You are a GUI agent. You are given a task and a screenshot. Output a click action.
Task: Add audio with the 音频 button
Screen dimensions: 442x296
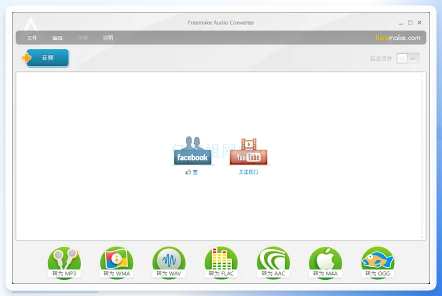pyautogui.click(x=45, y=58)
